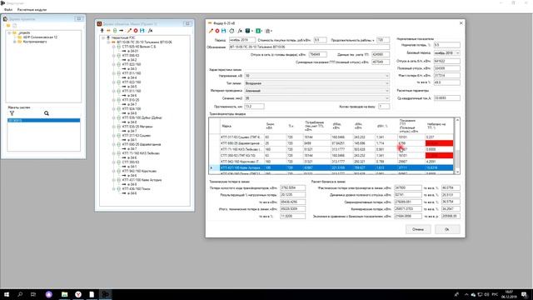533x300 pixels.
Task: Click the Отмена cancel button in feeder dialog
Action: click(418, 229)
